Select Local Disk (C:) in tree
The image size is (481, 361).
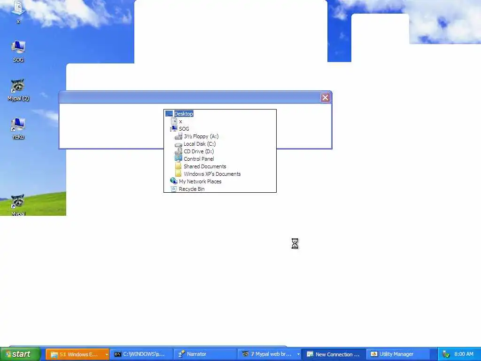(x=199, y=144)
